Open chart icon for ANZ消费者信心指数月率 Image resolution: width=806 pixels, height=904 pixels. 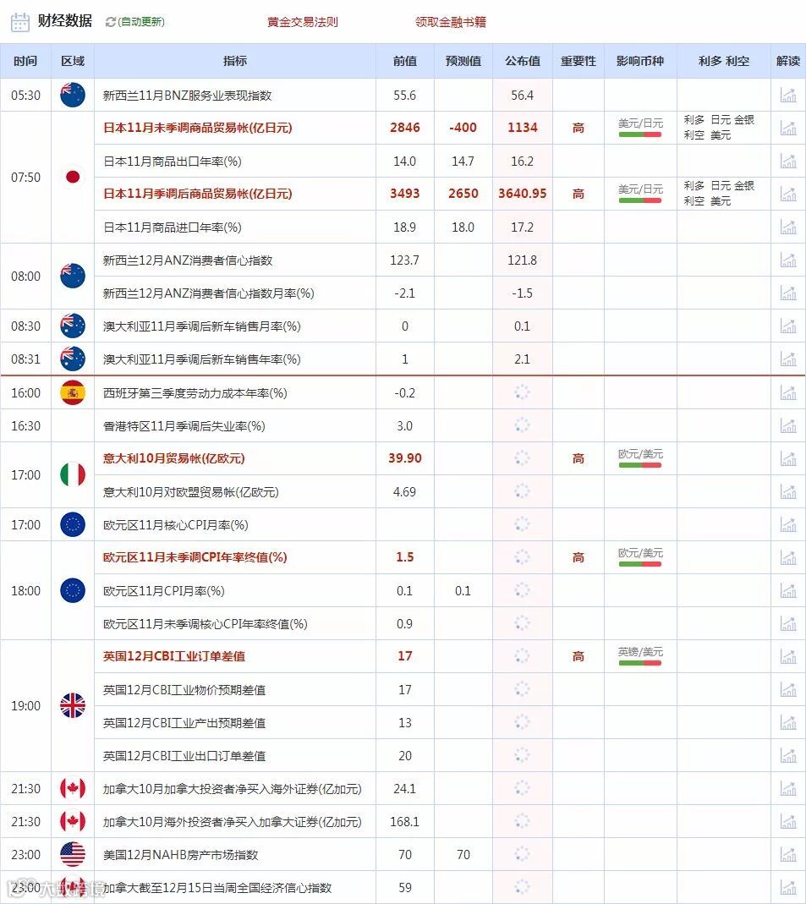(788, 293)
